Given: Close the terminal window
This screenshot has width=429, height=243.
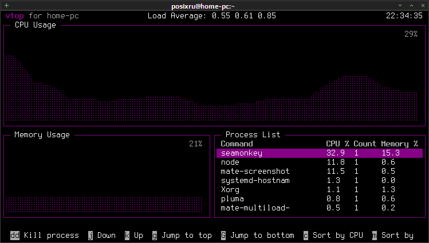Looking at the screenshot, I should pos(423,6).
